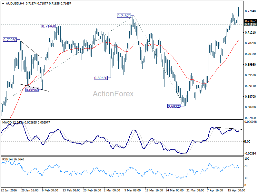Image resolution: width=258 pixels, height=194 pixels.
Task: Click the 16 Mar 16:00 time label
Action: pos(154,190)
